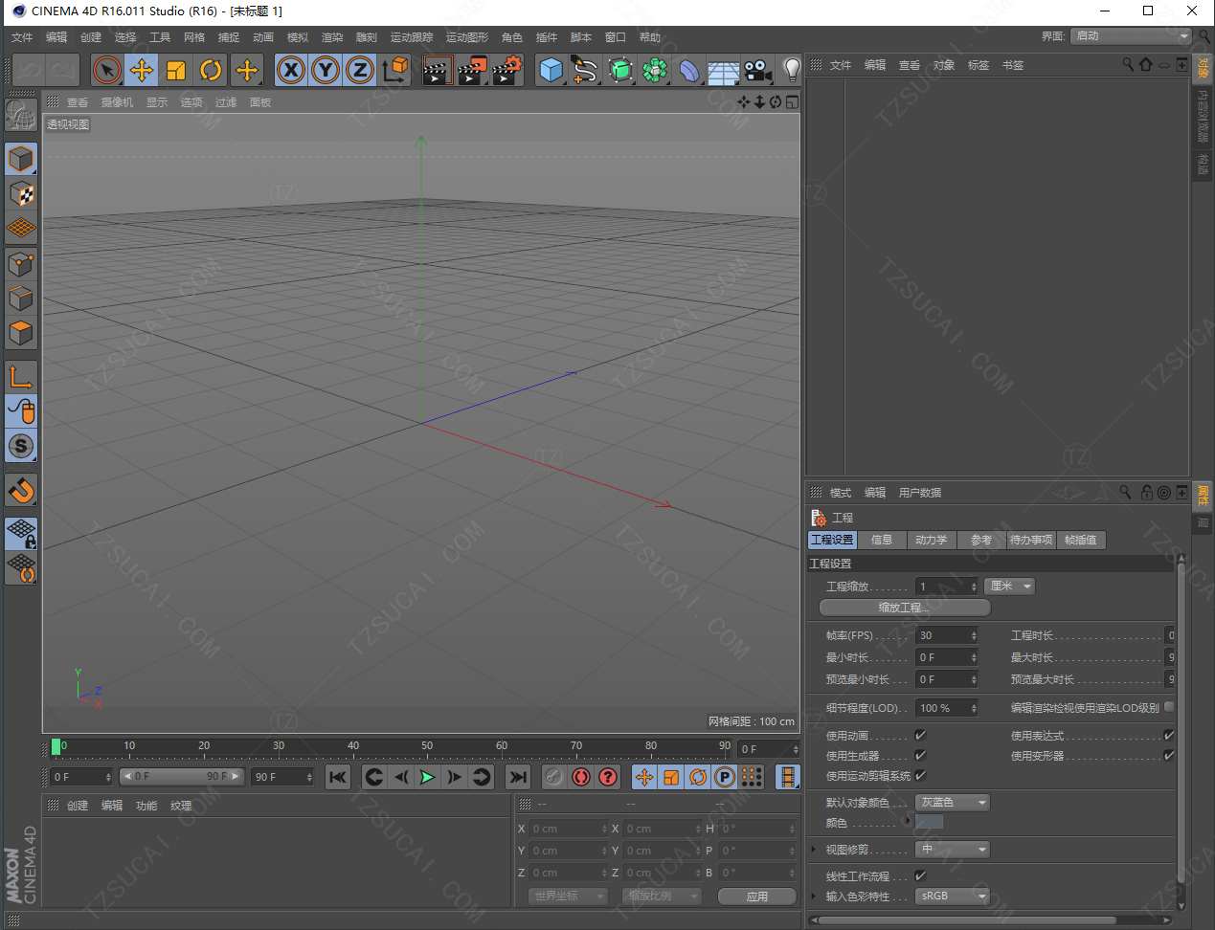Image resolution: width=1215 pixels, height=930 pixels.
Task: Open the viewport Cameras menu
Action: click(118, 102)
